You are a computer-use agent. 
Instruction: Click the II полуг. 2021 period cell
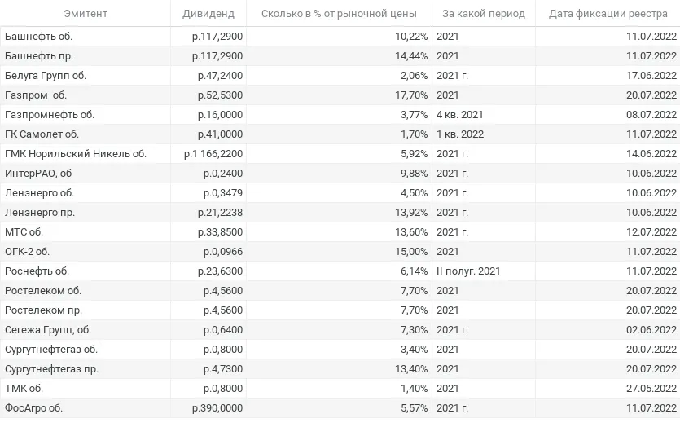[x=468, y=271]
